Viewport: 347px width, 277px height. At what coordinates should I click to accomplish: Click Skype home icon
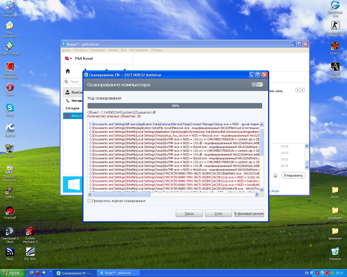68,71
